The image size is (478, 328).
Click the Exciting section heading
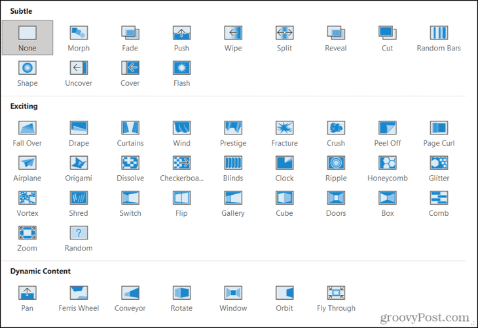pos(24,106)
